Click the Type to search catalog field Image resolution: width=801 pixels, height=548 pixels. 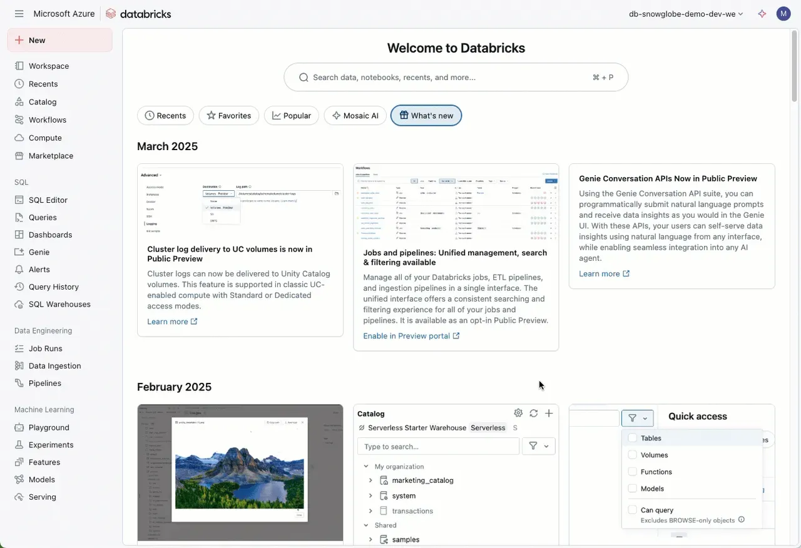click(x=438, y=446)
